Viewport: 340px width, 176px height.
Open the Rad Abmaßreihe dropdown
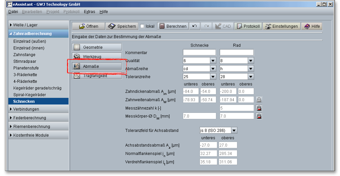pyautogui.click(x=250, y=68)
